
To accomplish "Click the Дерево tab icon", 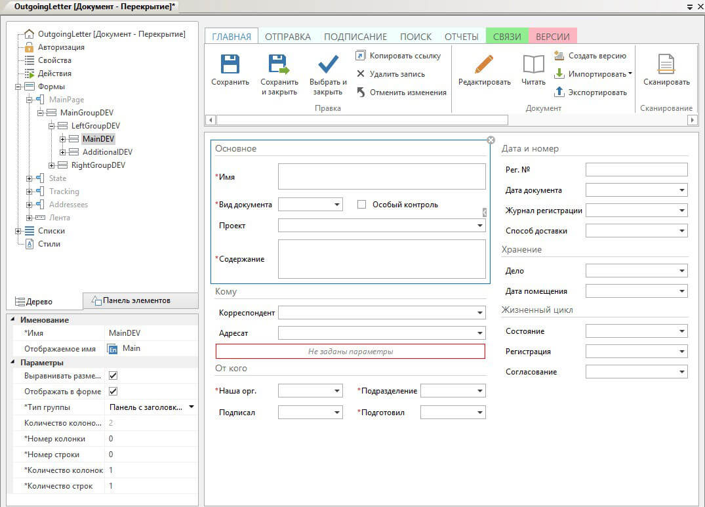I will point(20,301).
